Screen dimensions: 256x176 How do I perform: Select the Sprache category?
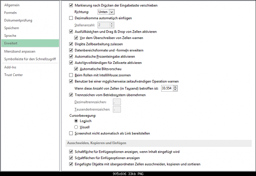point(10,35)
